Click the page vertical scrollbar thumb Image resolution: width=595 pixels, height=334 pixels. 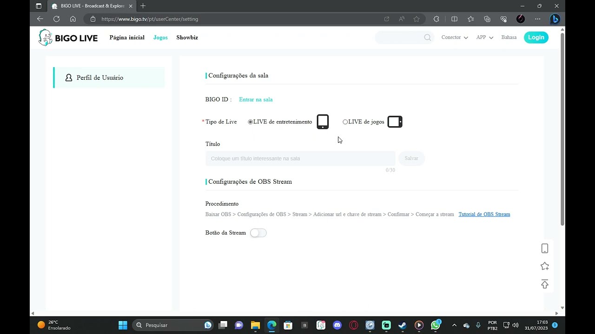point(562,129)
